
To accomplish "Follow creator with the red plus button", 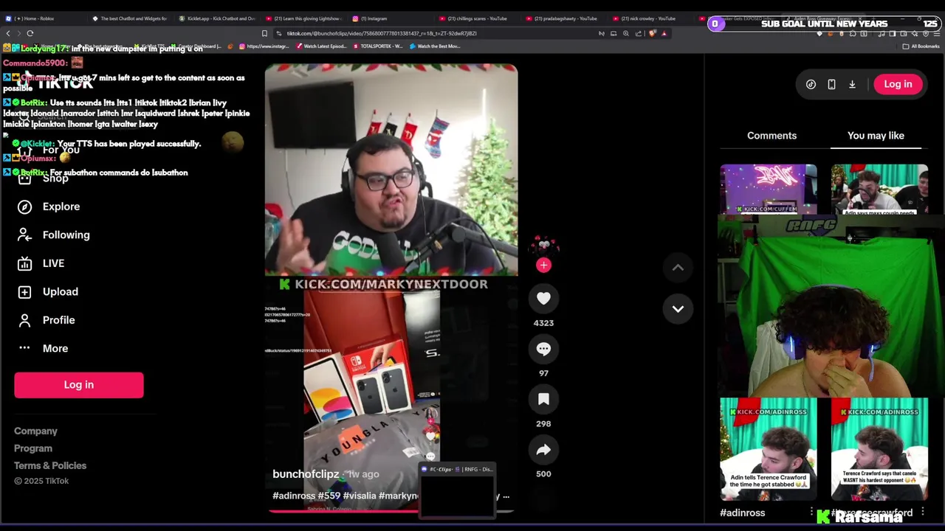I will point(543,265).
